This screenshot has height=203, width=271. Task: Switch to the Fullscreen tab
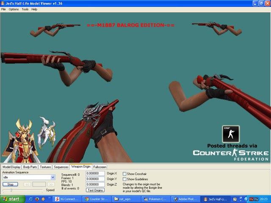click(100, 167)
